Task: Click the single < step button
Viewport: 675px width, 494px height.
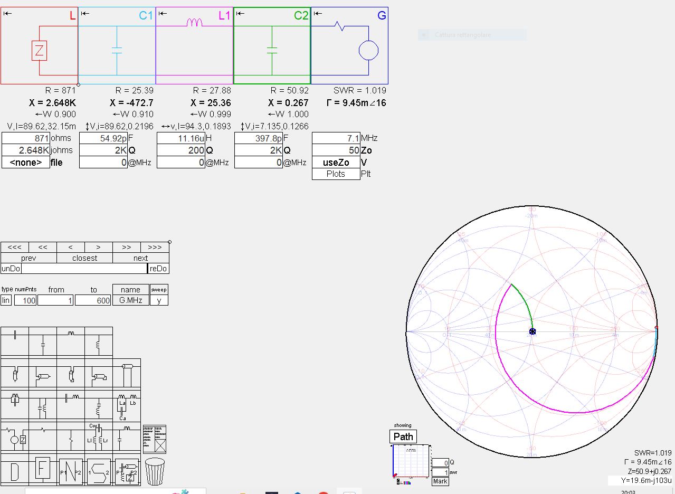Action: (71, 247)
